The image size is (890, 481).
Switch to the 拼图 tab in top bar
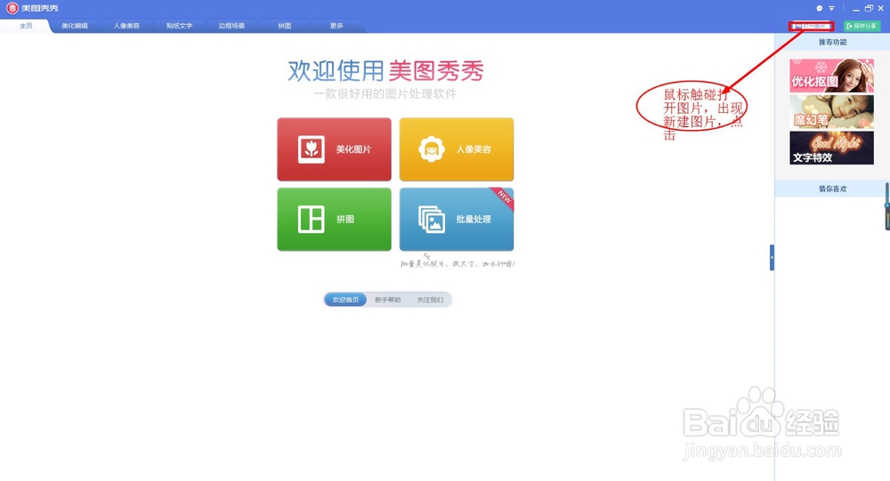pyautogui.click(x=285, y=26)
